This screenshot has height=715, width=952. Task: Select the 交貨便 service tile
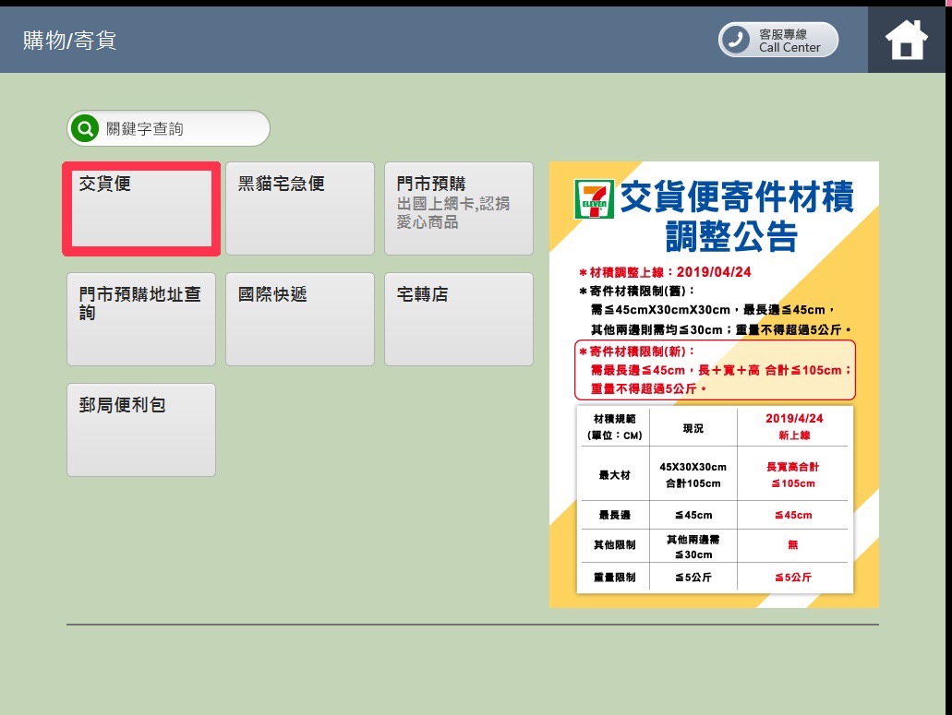pyautogui.click(x=141, y=209)
